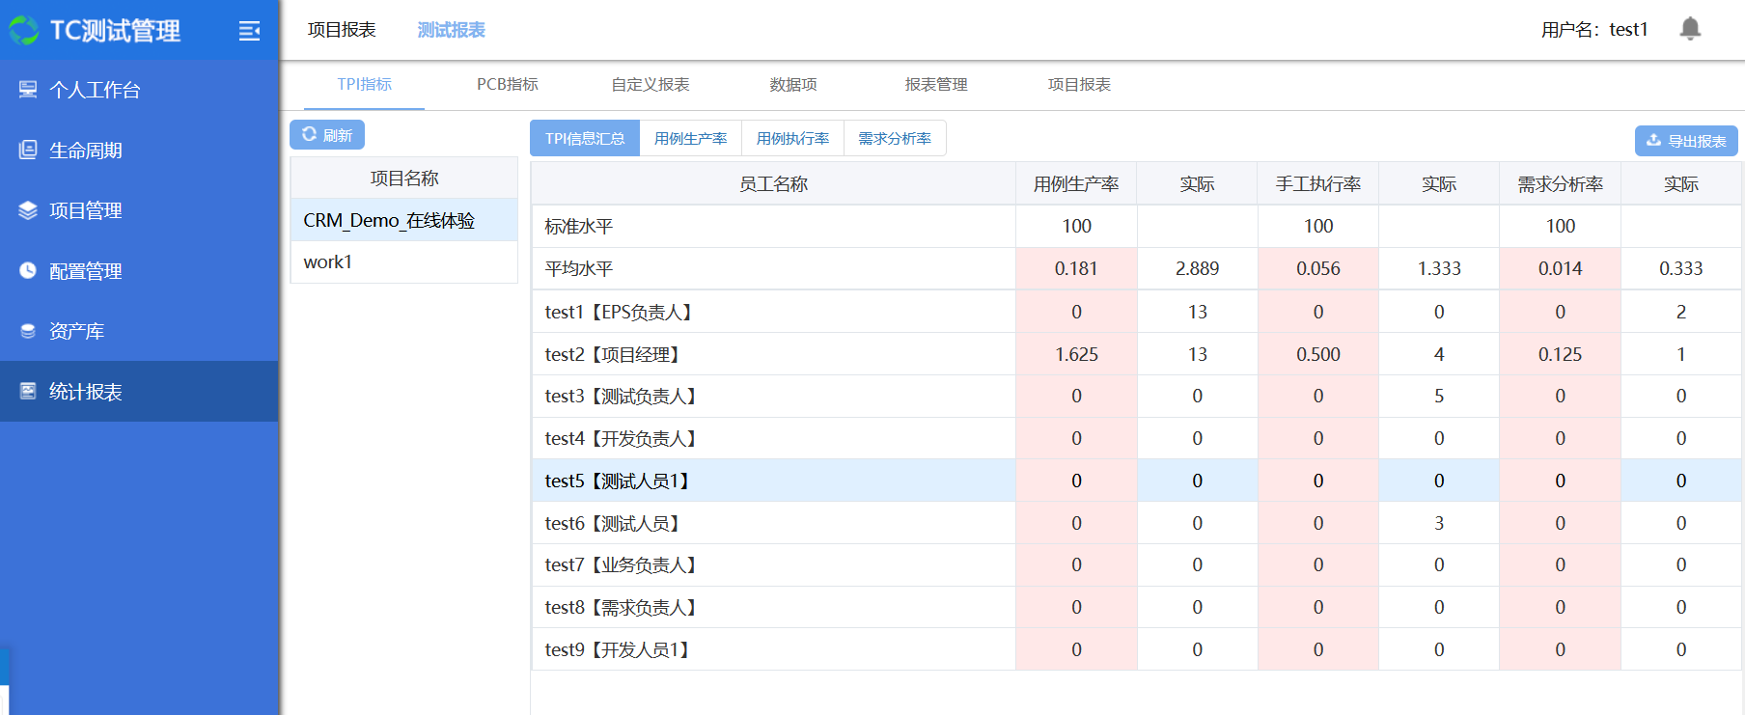Click the 导出报表 export button
The image size is (1745, 715).
1685,141
